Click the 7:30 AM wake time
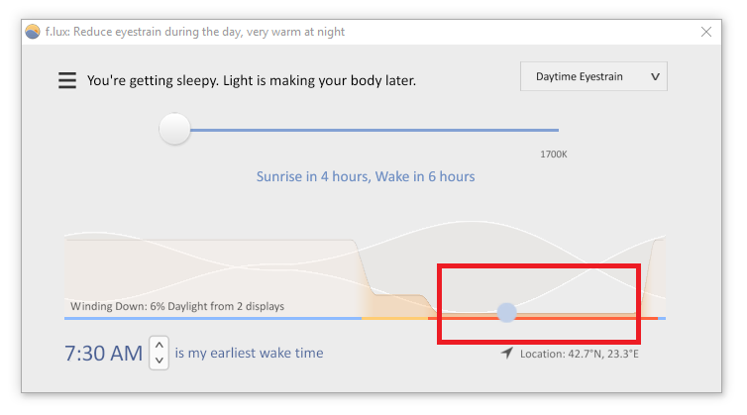The height and width of the screenshot is (415, 747). tap(103, 353)
